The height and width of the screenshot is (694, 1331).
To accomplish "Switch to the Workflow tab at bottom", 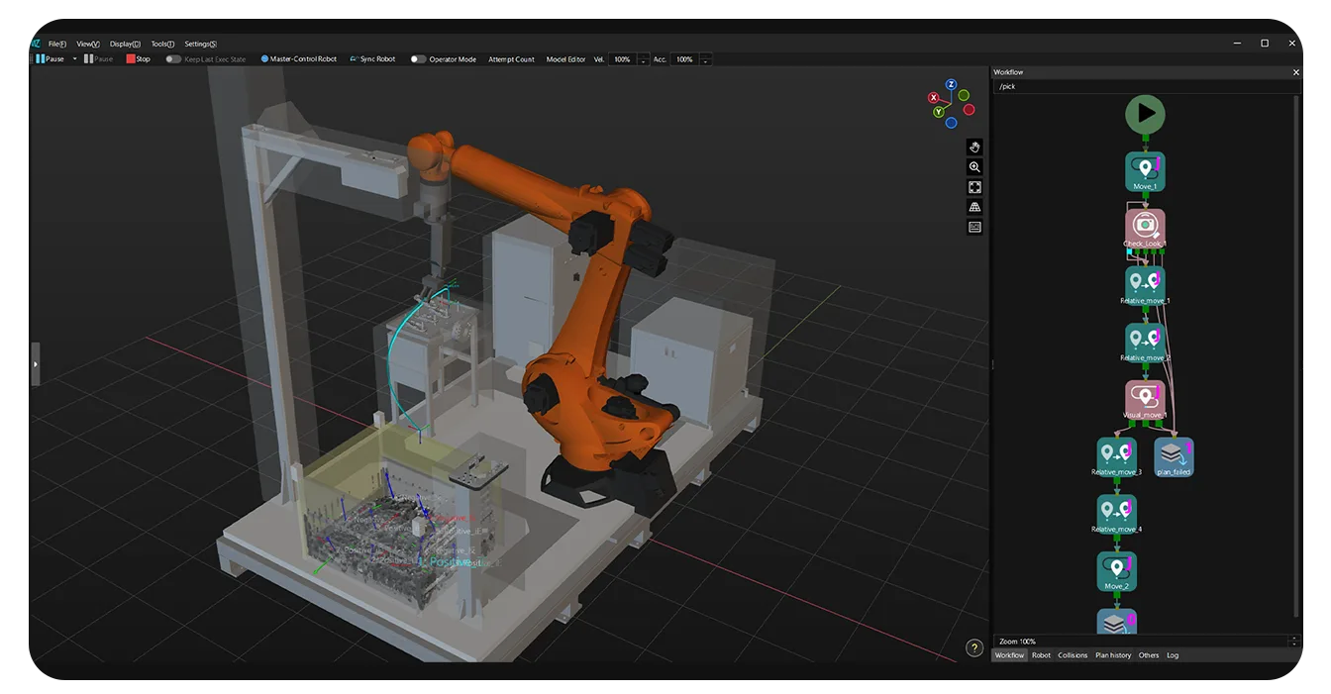I will [x=1009, y=655].
